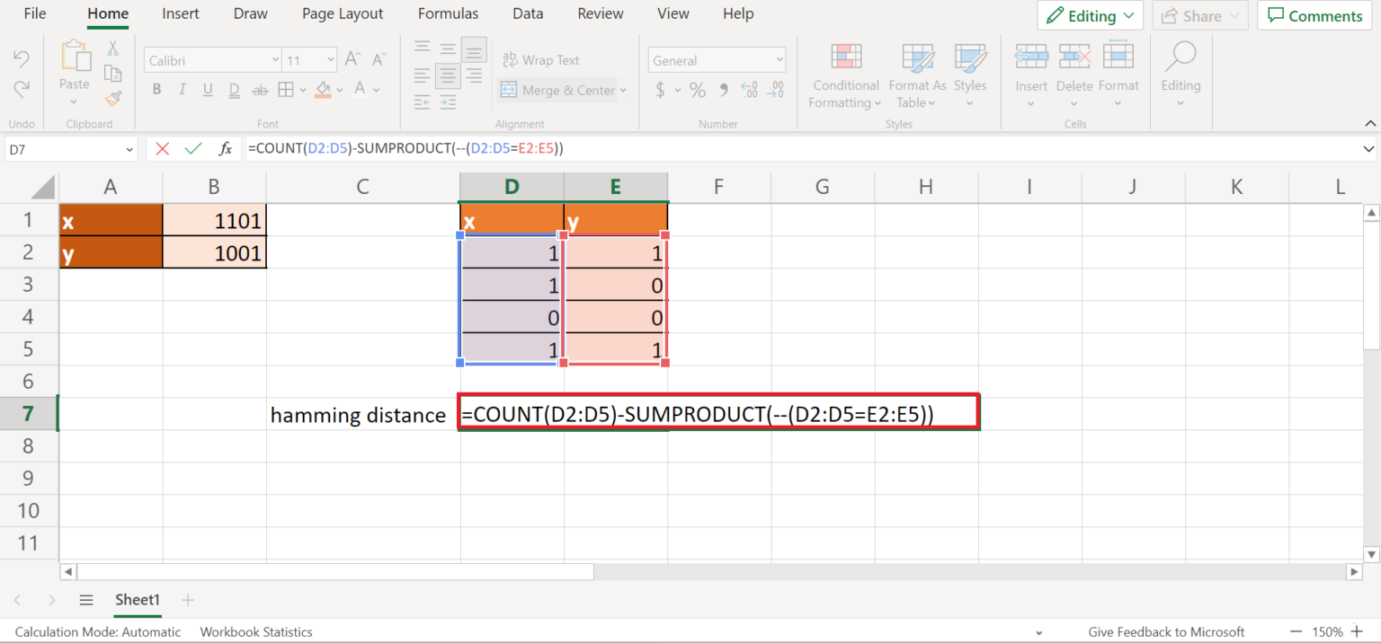This screenshot has height=643, width=1381.
Task: Click the Give Feedback to Microsoft link
Action: [1165, 631]
